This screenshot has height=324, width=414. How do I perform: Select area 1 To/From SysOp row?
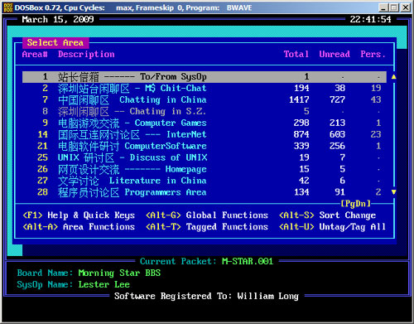[205, 77]
